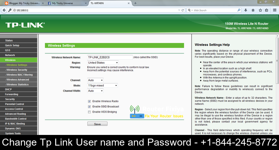Go back with the browser back arrow

pos(4,10)
